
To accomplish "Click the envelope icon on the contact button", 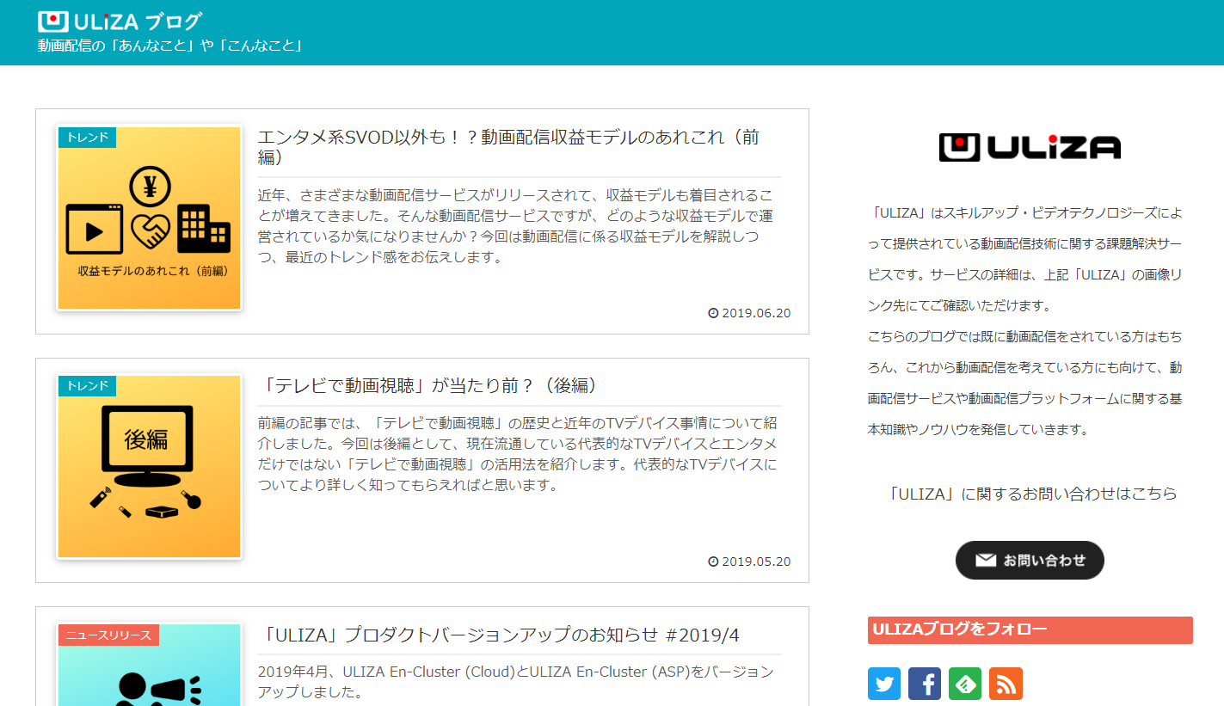I will [x=984, y=559].
